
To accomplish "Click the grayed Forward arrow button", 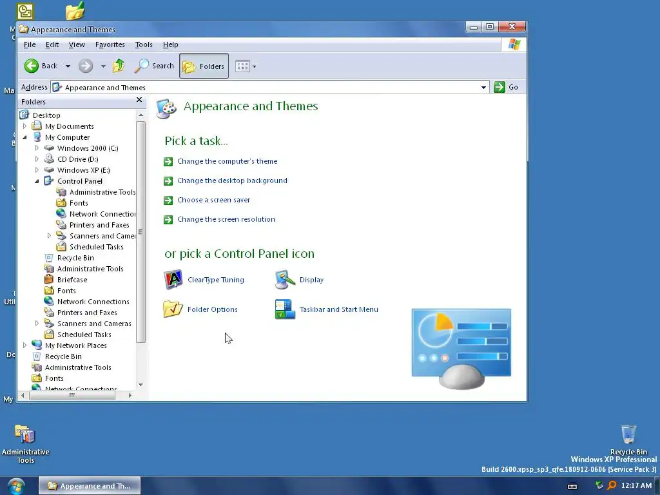I will pyautogui.click(x=86, y=66).
